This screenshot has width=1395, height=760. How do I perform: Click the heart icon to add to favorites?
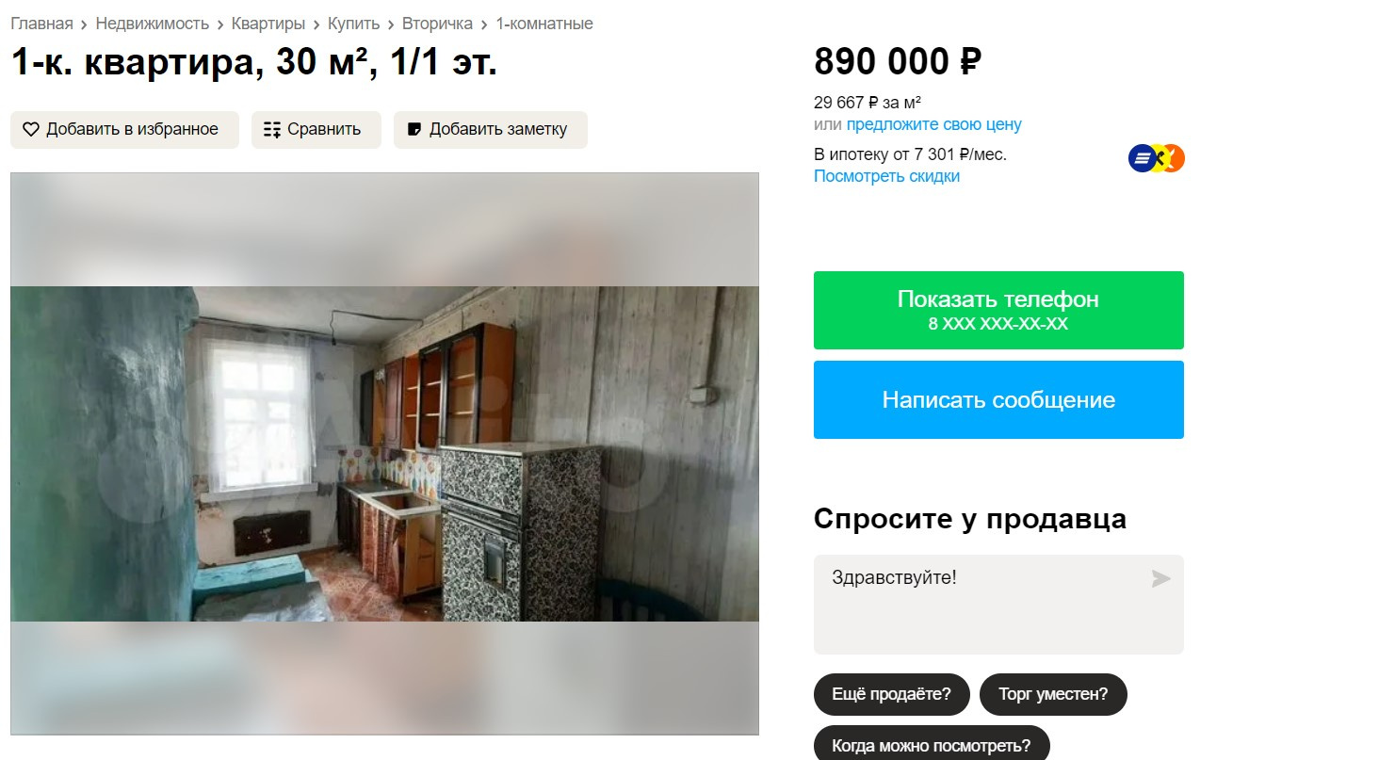pyautogui.click(x=31, y=130)
